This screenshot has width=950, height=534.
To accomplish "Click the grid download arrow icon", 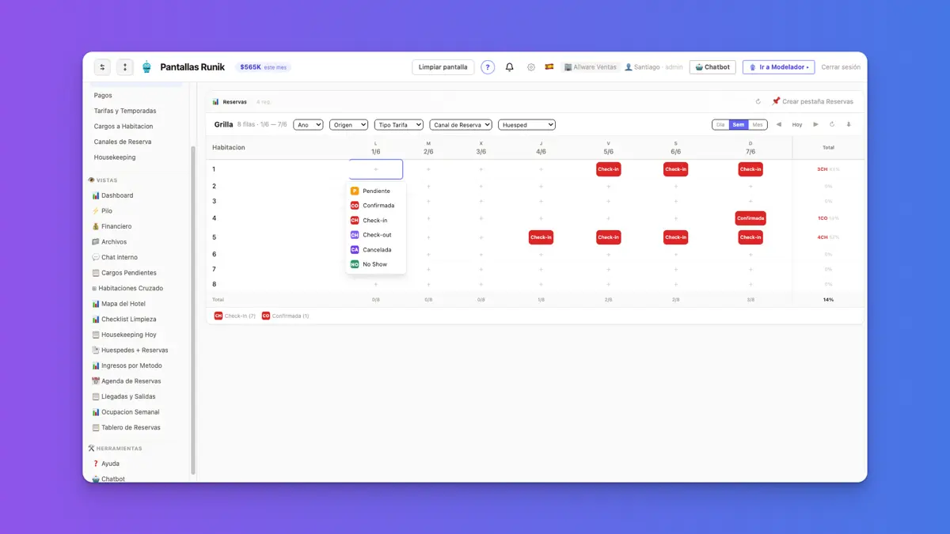I will coord(849,124).
